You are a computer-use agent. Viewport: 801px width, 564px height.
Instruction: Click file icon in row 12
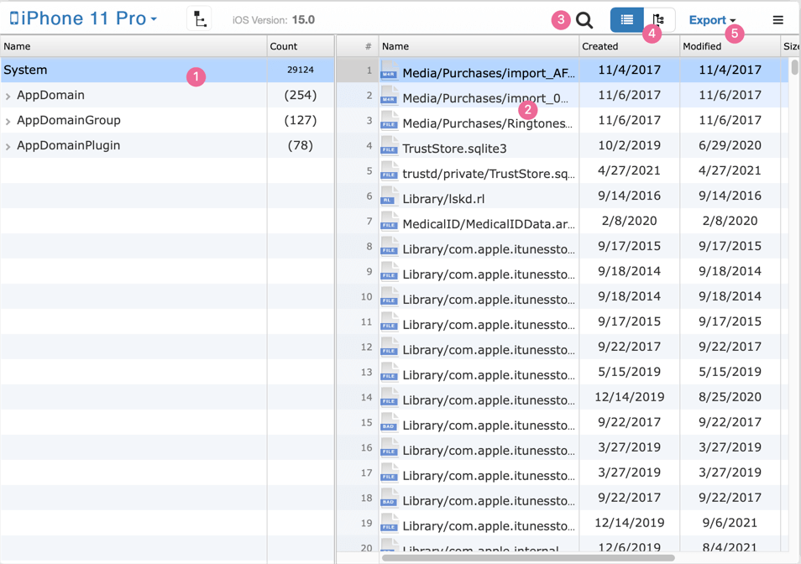click(390, 347)
